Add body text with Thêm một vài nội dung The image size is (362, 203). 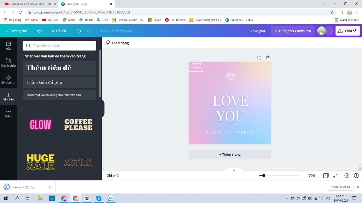point(59,95)
